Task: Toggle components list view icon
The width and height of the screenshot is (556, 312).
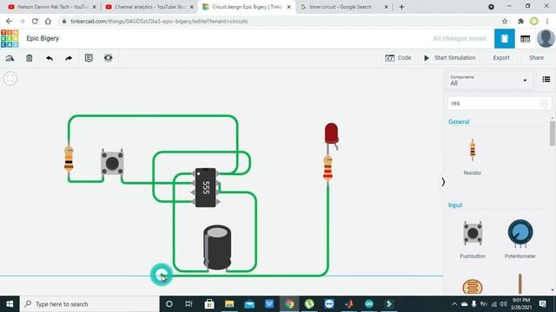Action: tap(546, 79)
